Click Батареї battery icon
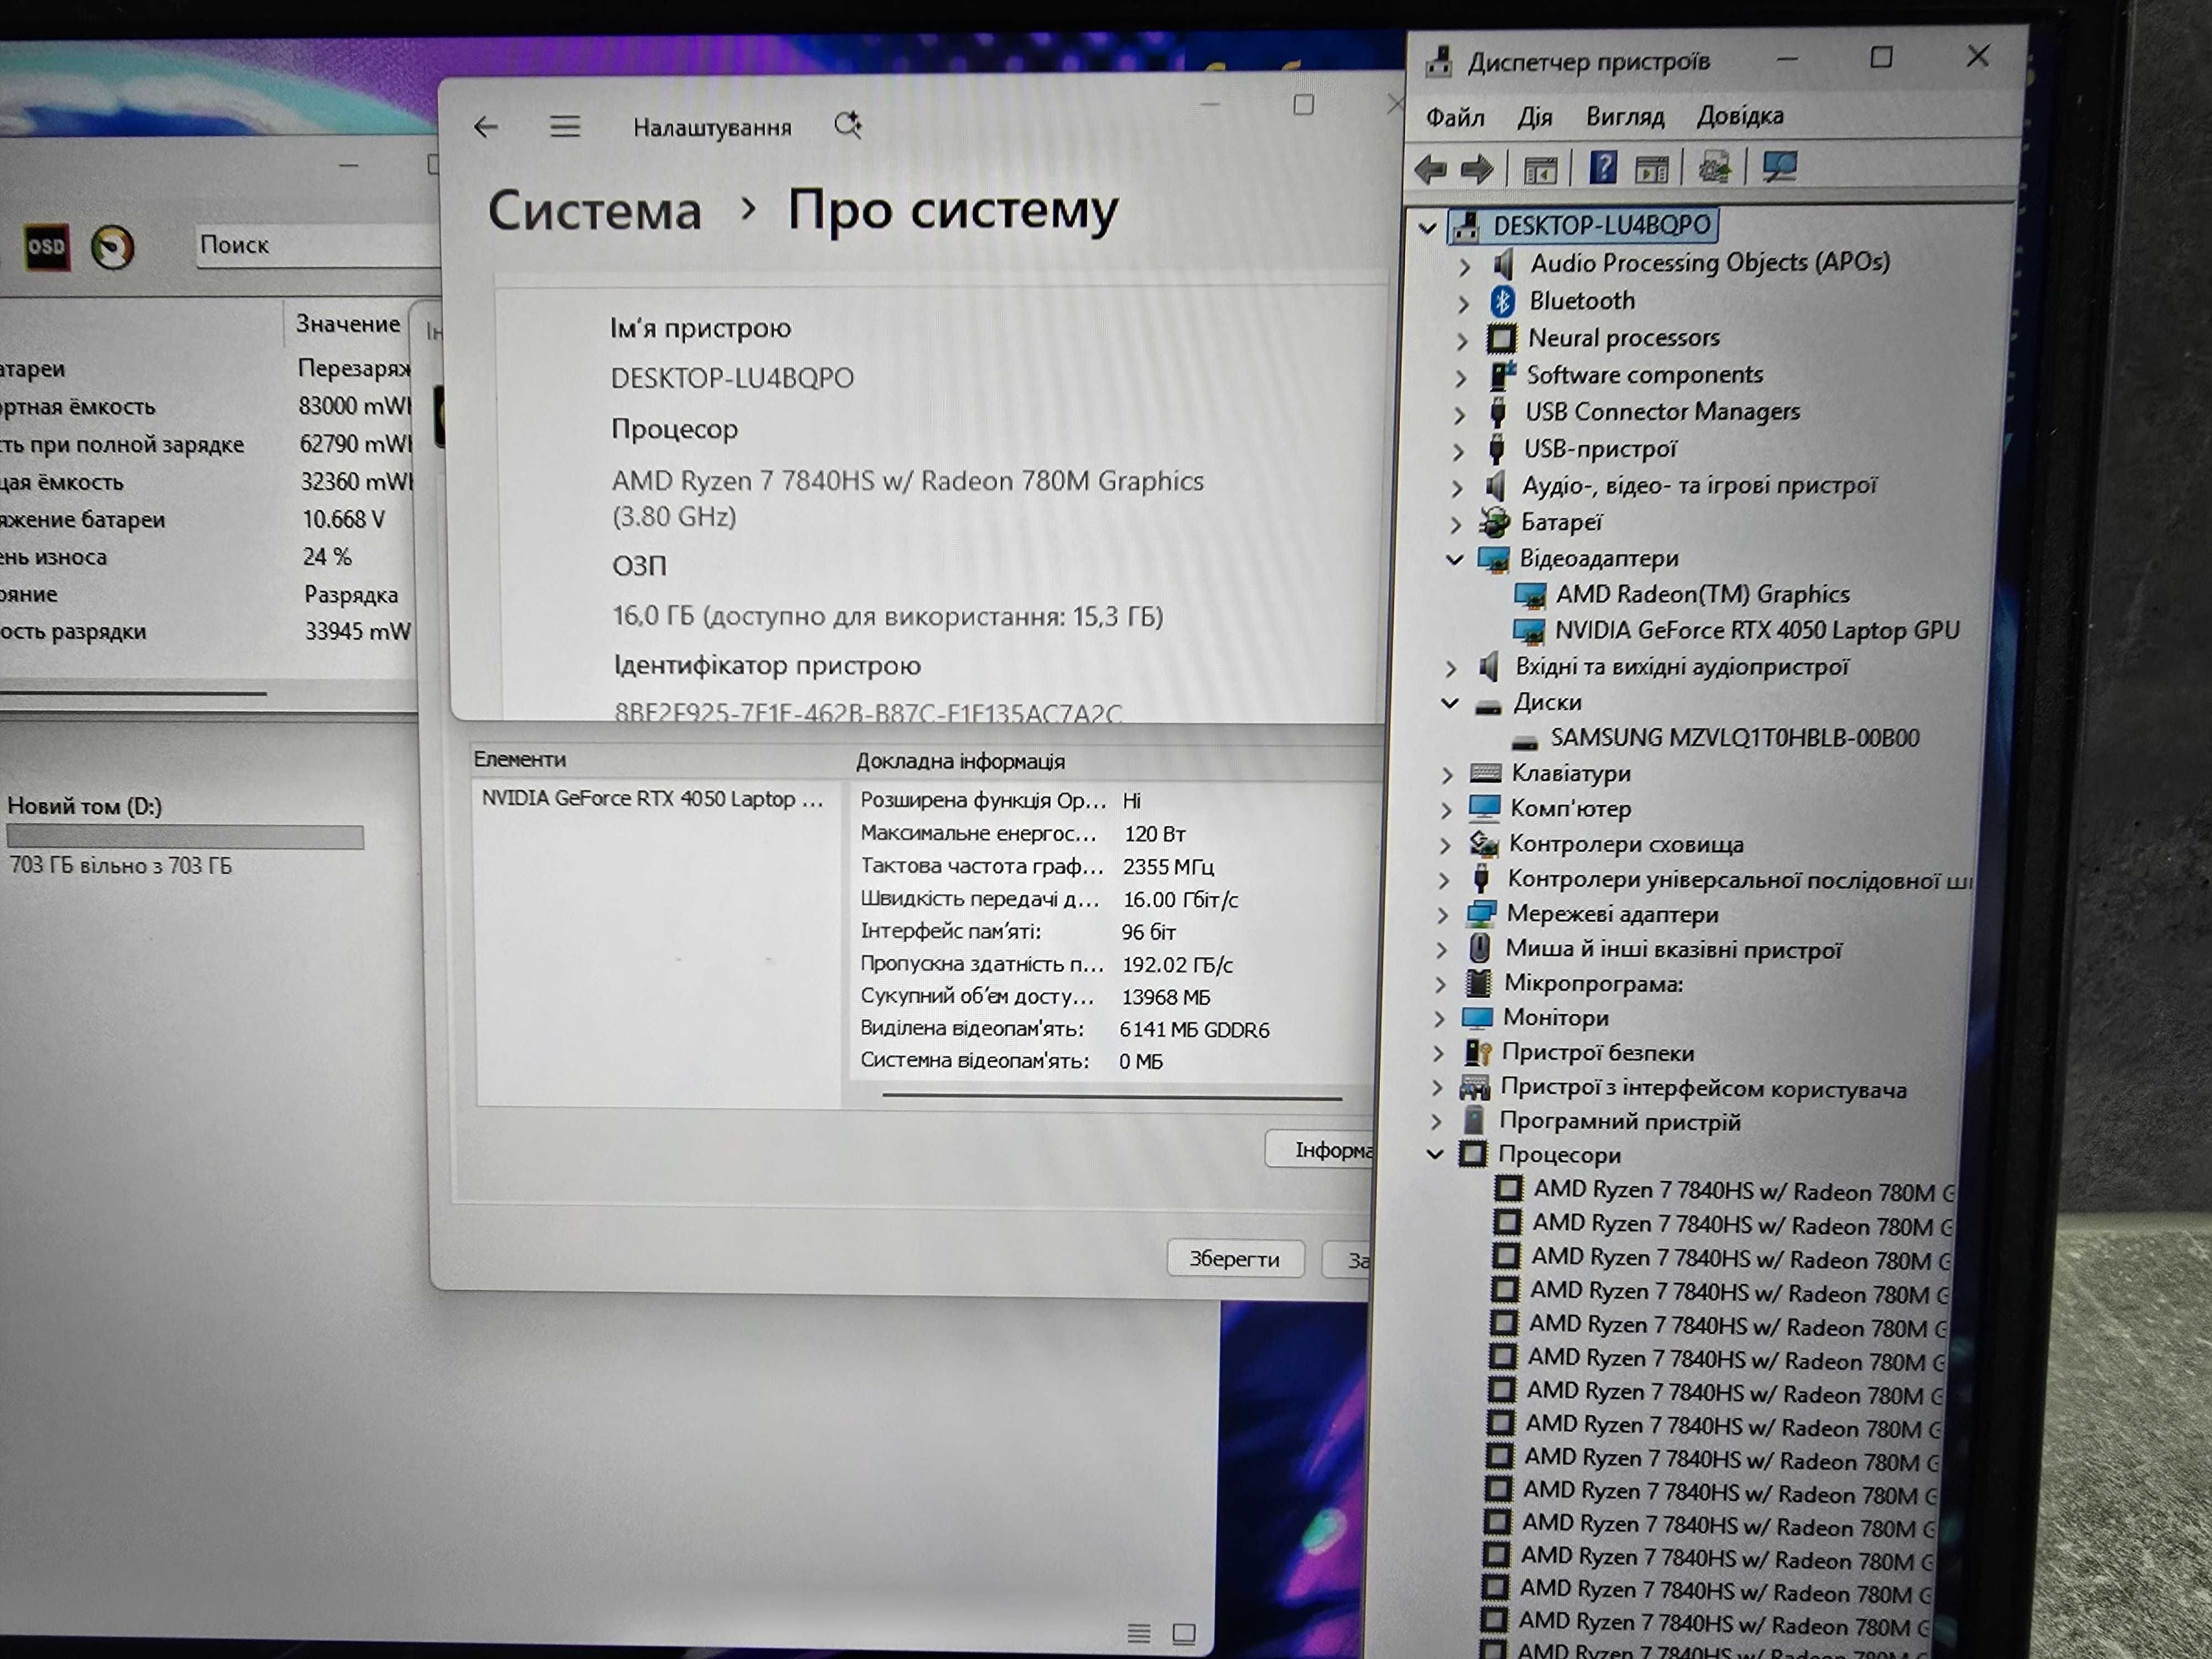2212x1659 pixels. point(1495,521)
